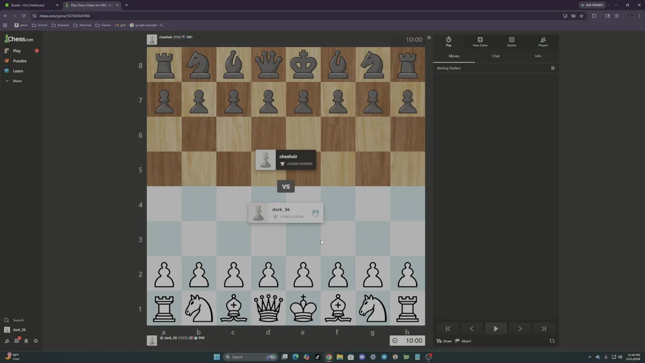The width and height of the screenshot is (645, 363).
Task: Click the Chess.com logo
Action: [19, 39]
